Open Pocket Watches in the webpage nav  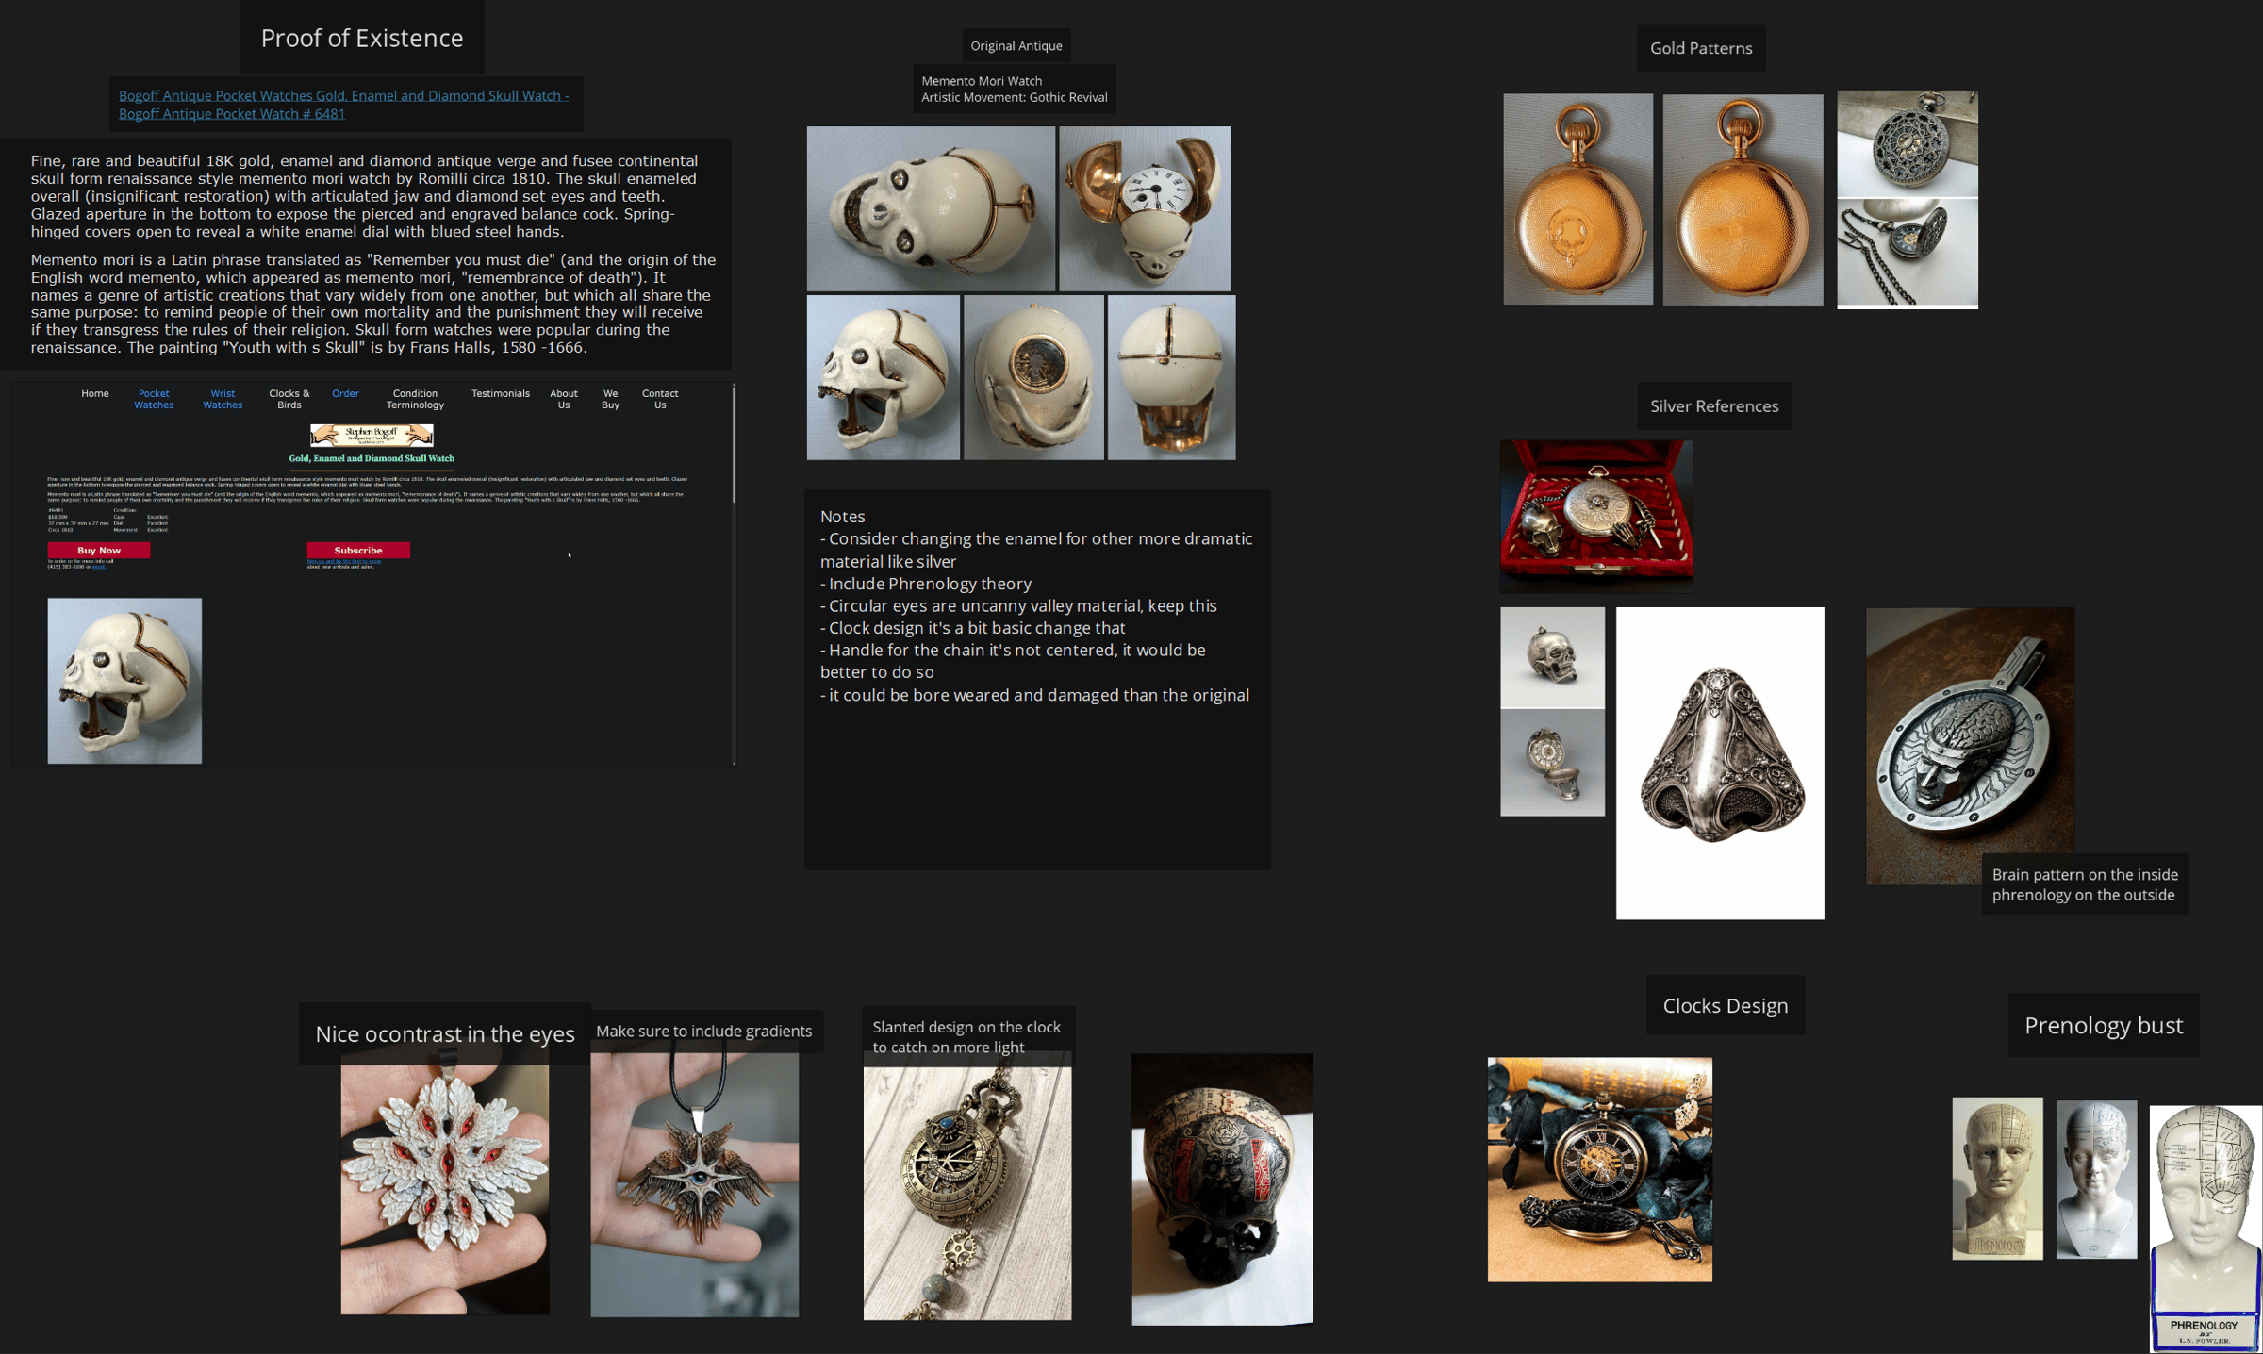pyautogui.click(x=154, y=399)
